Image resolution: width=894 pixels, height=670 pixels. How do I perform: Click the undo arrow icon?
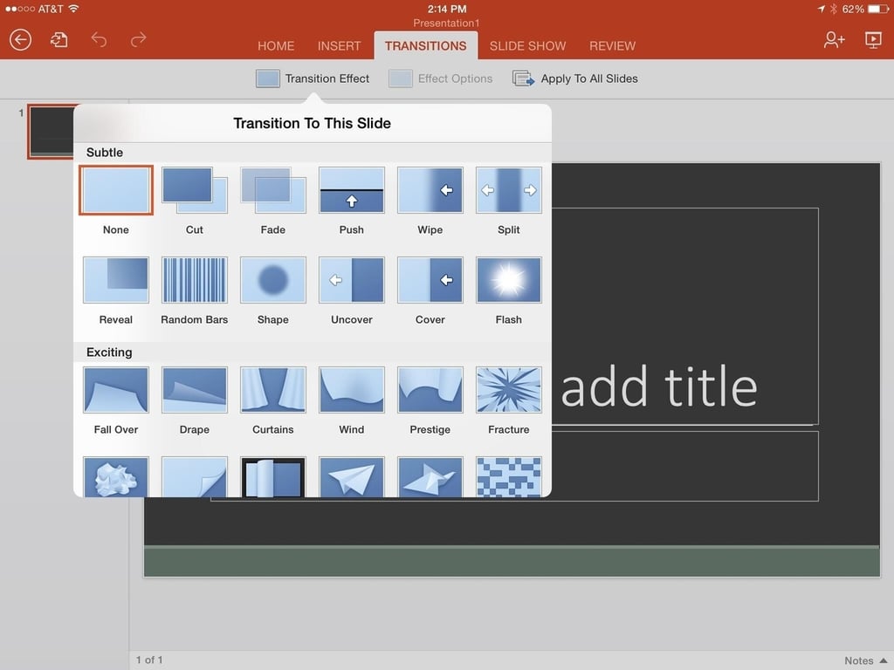pos(99,39)
